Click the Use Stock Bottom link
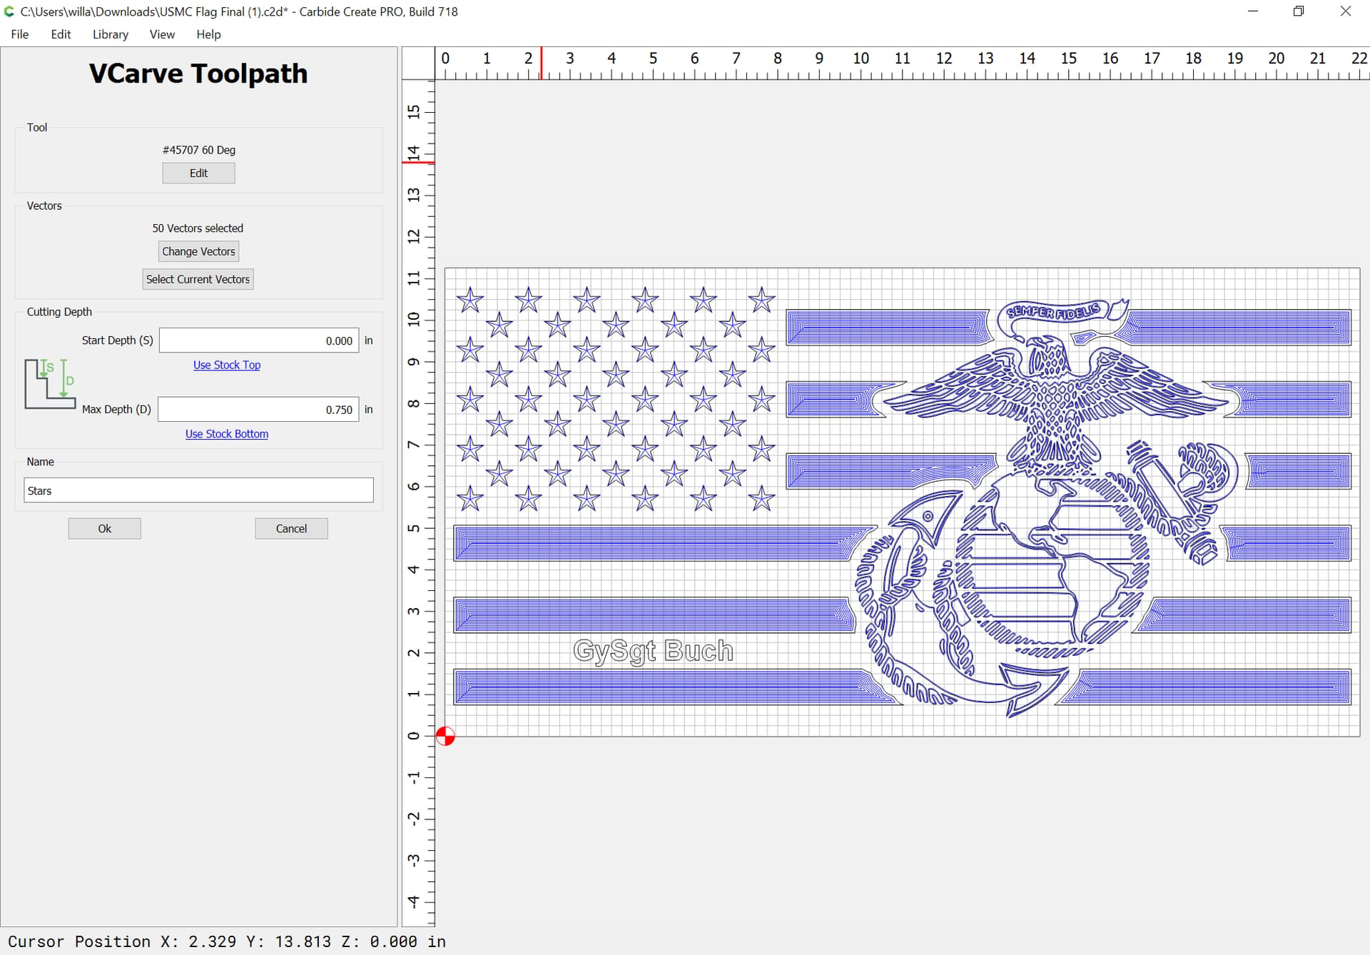Image resolution: width=1370 pixels, height=955 pixels. coord(226,434)
